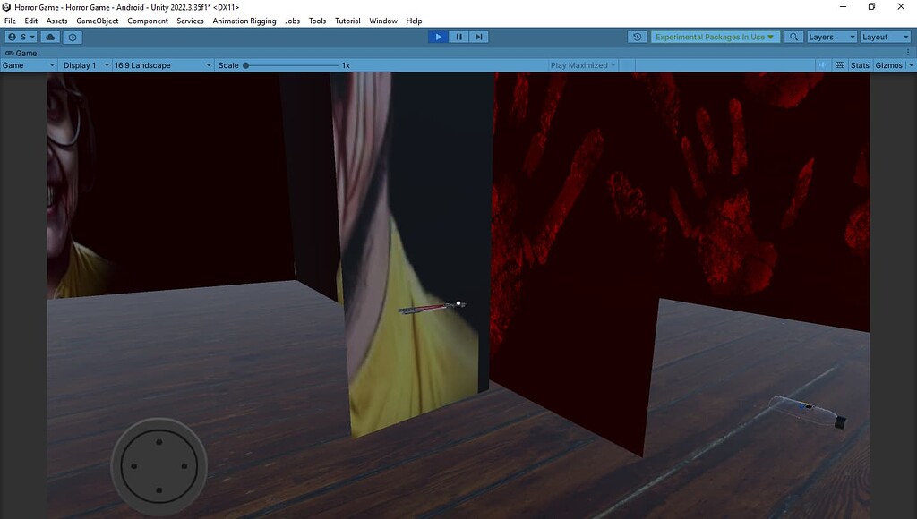The image size is (917, 519).
Task: Toggle the Stats overlay in Game view
Action: tap(859, 64)
